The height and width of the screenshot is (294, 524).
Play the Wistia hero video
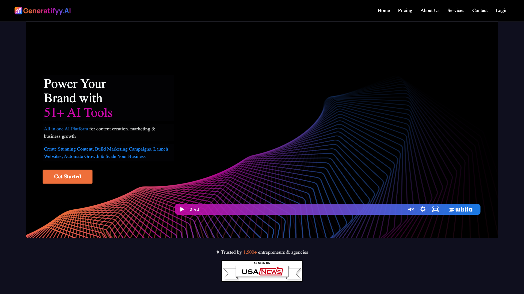point(182,209)
